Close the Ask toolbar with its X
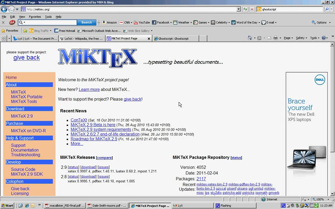Screen dimensions: 335x209 click(x=3, y=22)
